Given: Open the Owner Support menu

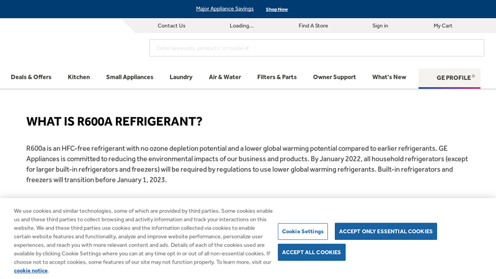Looking at the screenshot, I should coord(334,77).
